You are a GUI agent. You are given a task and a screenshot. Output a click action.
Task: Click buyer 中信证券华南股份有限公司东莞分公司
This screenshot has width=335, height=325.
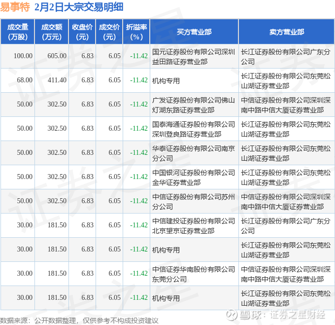pos(194,274)
